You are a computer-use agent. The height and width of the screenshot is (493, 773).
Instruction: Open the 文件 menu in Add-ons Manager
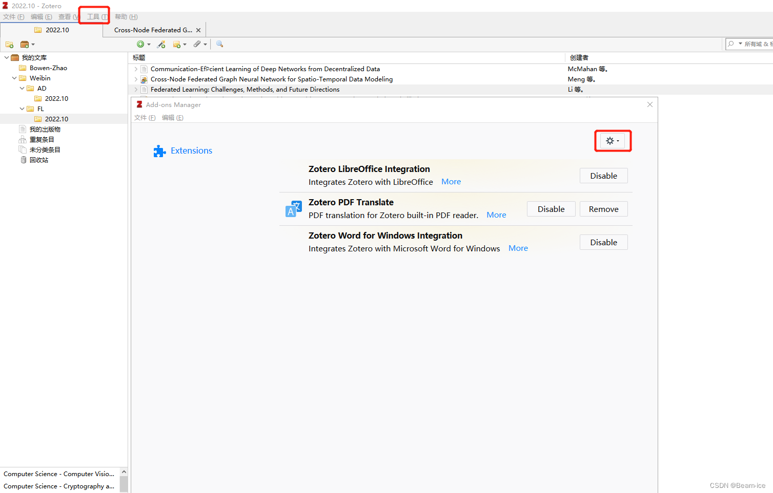[x=145, y=118]
